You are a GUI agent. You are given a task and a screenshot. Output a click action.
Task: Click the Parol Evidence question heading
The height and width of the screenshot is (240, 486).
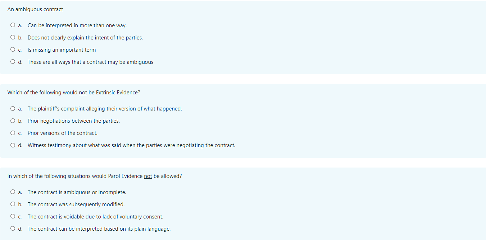[95, 176]
